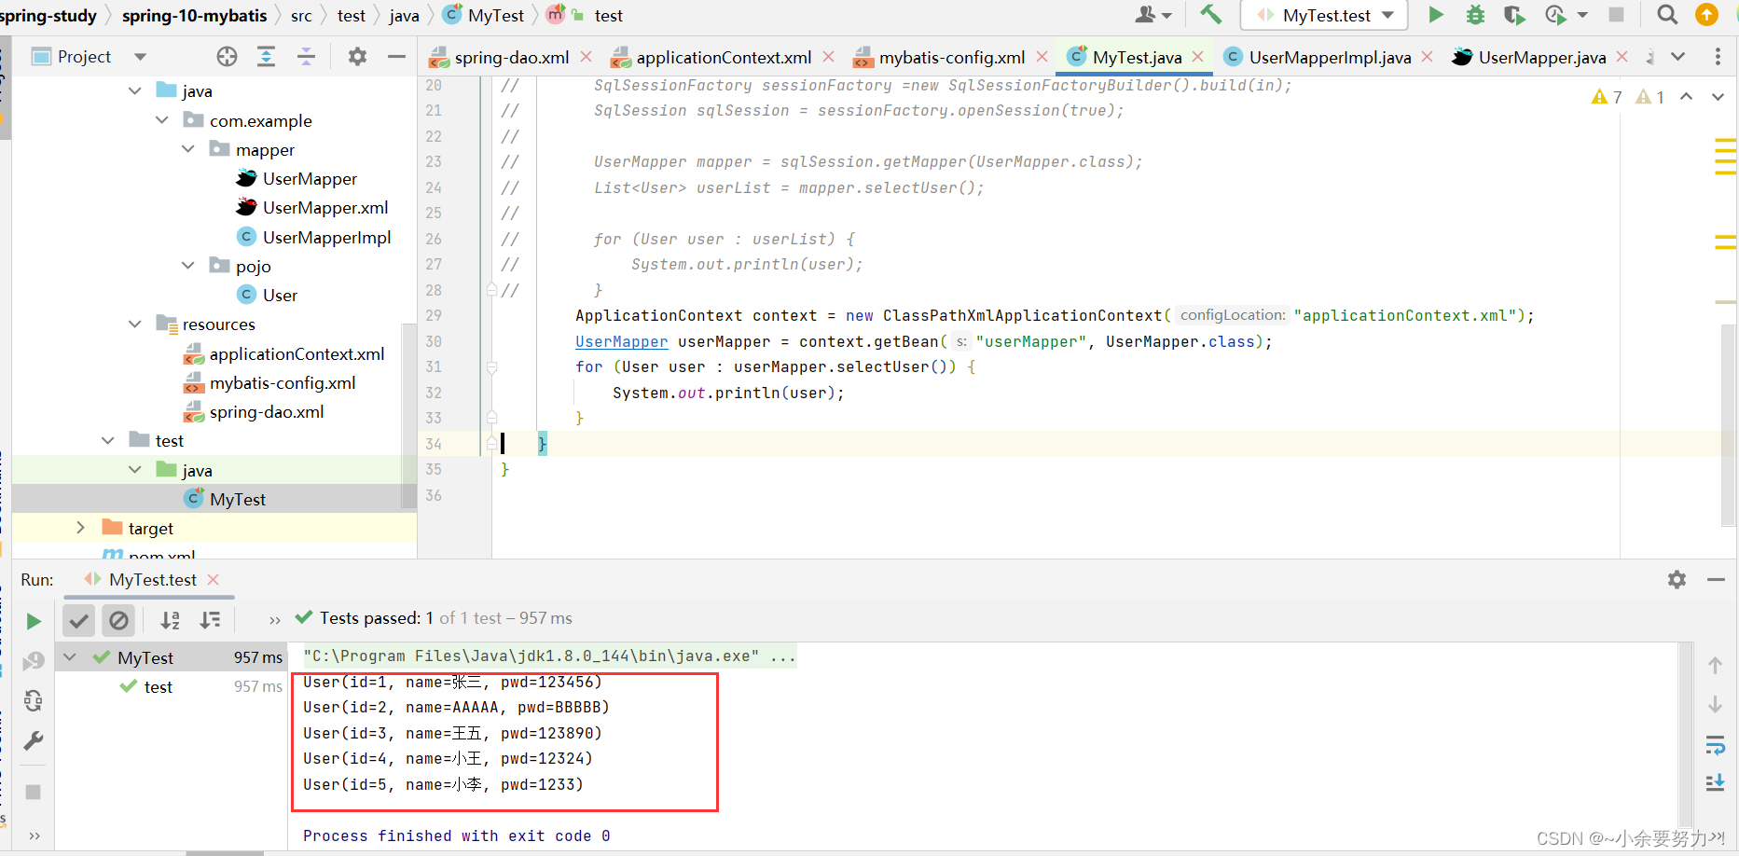Select the test result row
1739x856 pixels.
pyautogui.click(x=170, y=686)
